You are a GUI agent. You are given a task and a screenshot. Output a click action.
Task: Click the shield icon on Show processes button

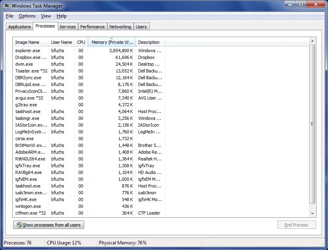19,225
